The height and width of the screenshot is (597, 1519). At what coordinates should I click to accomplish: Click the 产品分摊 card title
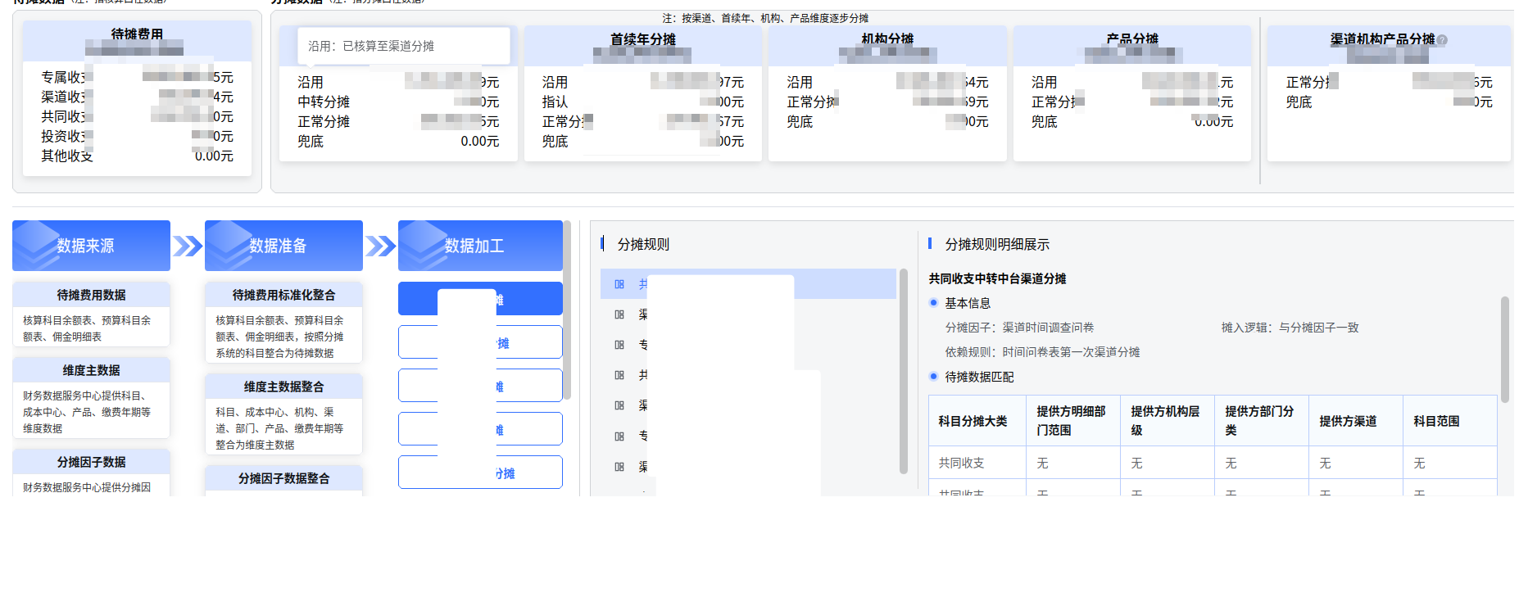1132,39
